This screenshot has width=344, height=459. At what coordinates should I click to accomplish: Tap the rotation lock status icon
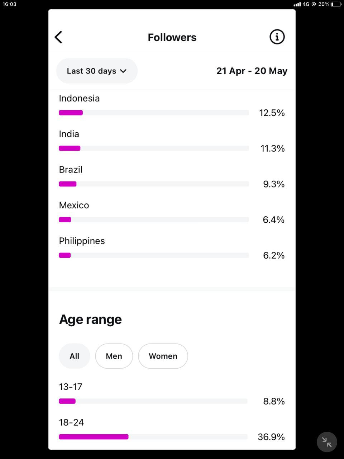314,4
